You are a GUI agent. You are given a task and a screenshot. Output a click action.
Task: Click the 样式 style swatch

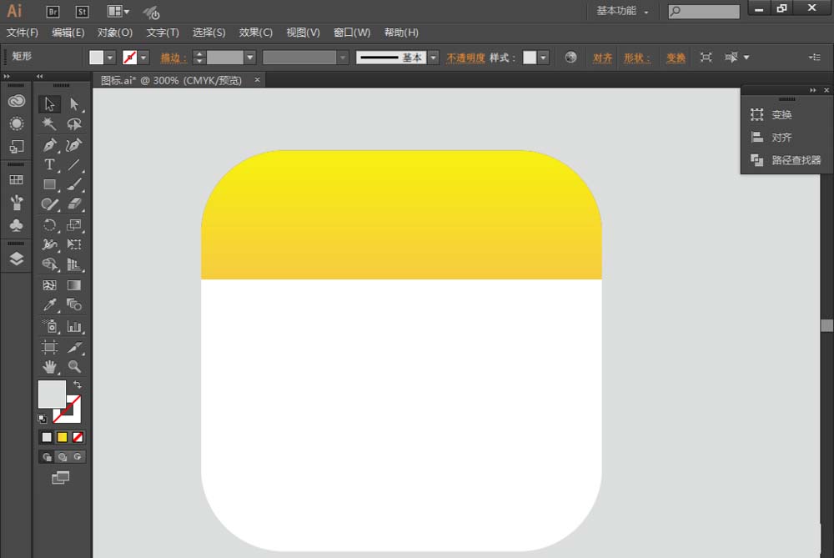coord(530,58)
